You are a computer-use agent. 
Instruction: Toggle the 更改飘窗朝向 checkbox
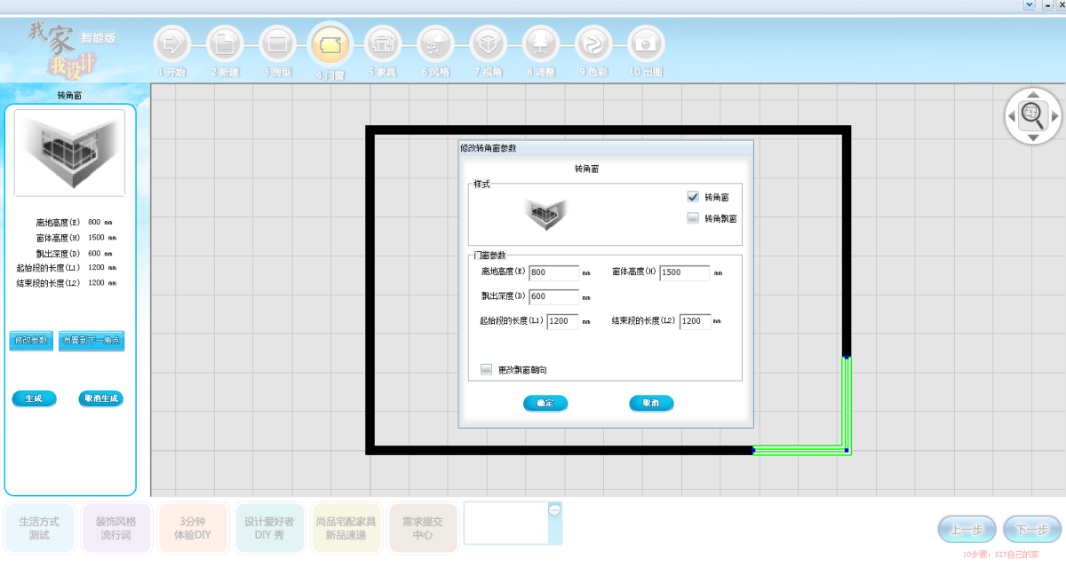[x=486, y=369]
